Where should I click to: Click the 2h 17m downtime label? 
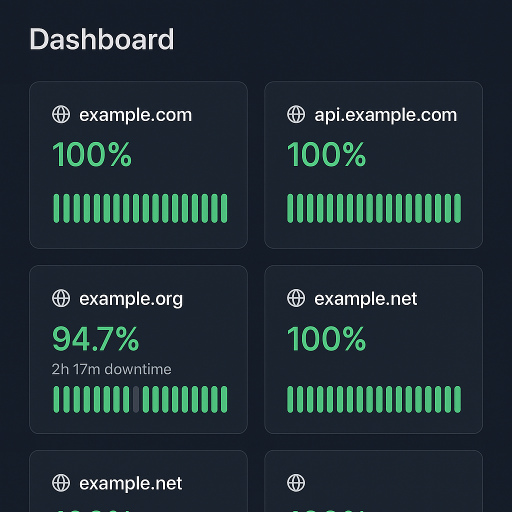tap(112, 369)
